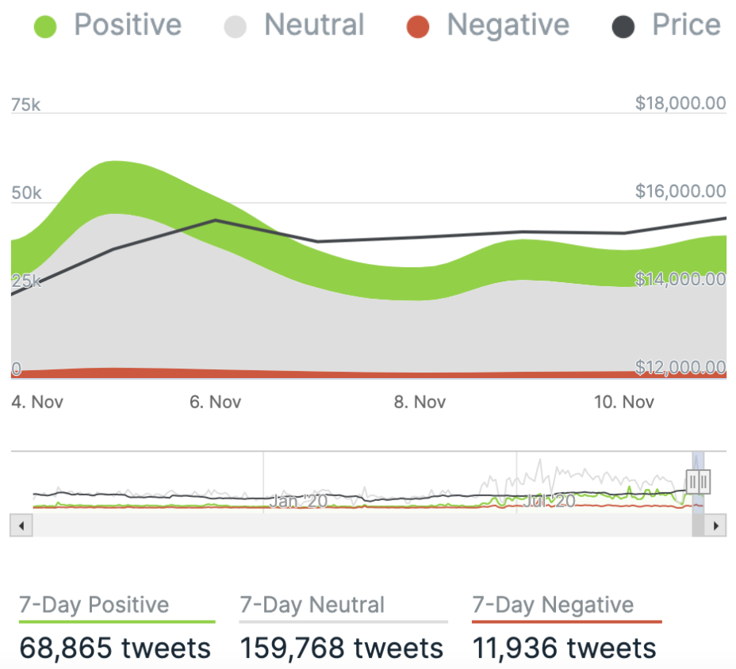Select the 7-Day Positive stat heading
Screen dimensions: 736x669
tap(94, 606)
